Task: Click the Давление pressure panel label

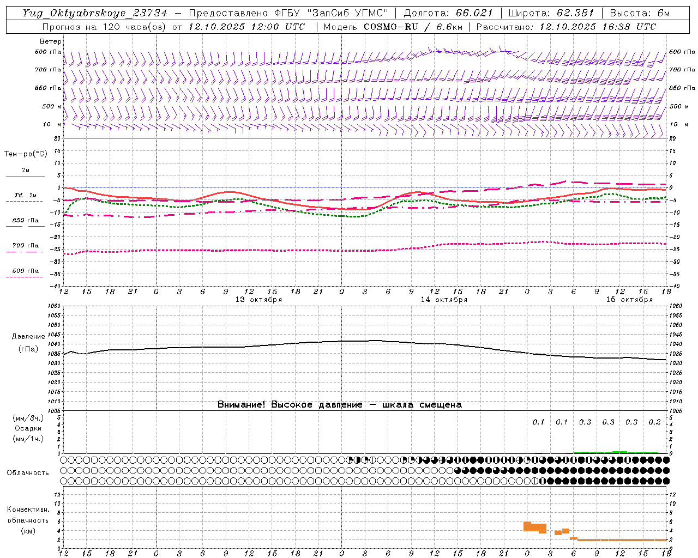Action: tap(28, 336)
